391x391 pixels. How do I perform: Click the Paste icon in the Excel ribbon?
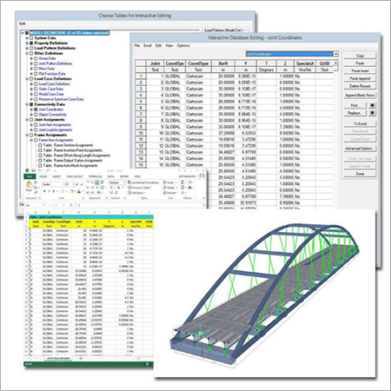coord(29,184)
